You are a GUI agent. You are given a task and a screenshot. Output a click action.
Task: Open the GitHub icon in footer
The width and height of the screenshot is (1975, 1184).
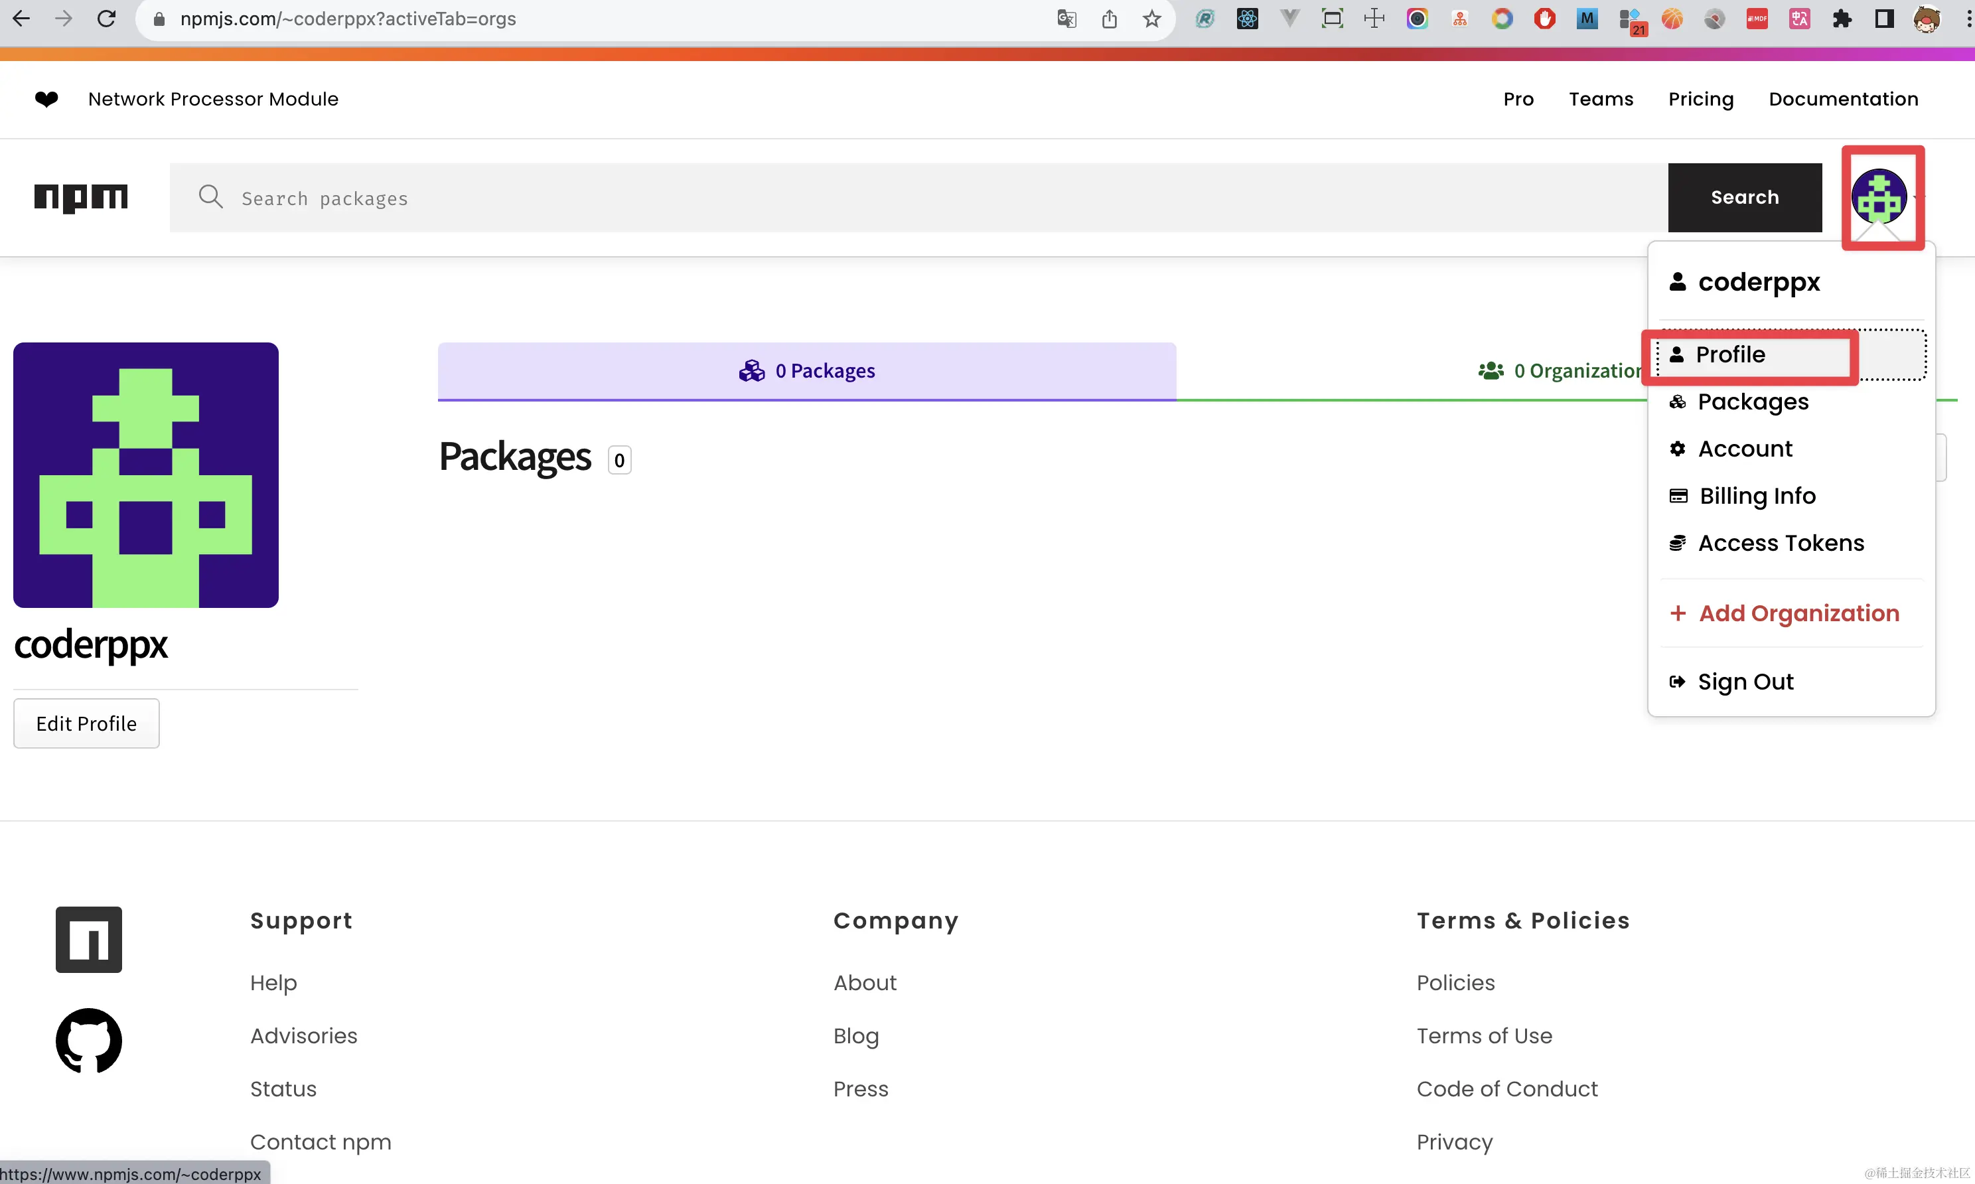[88, 1041]
